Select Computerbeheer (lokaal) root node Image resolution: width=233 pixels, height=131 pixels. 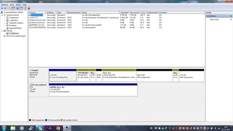13,12
